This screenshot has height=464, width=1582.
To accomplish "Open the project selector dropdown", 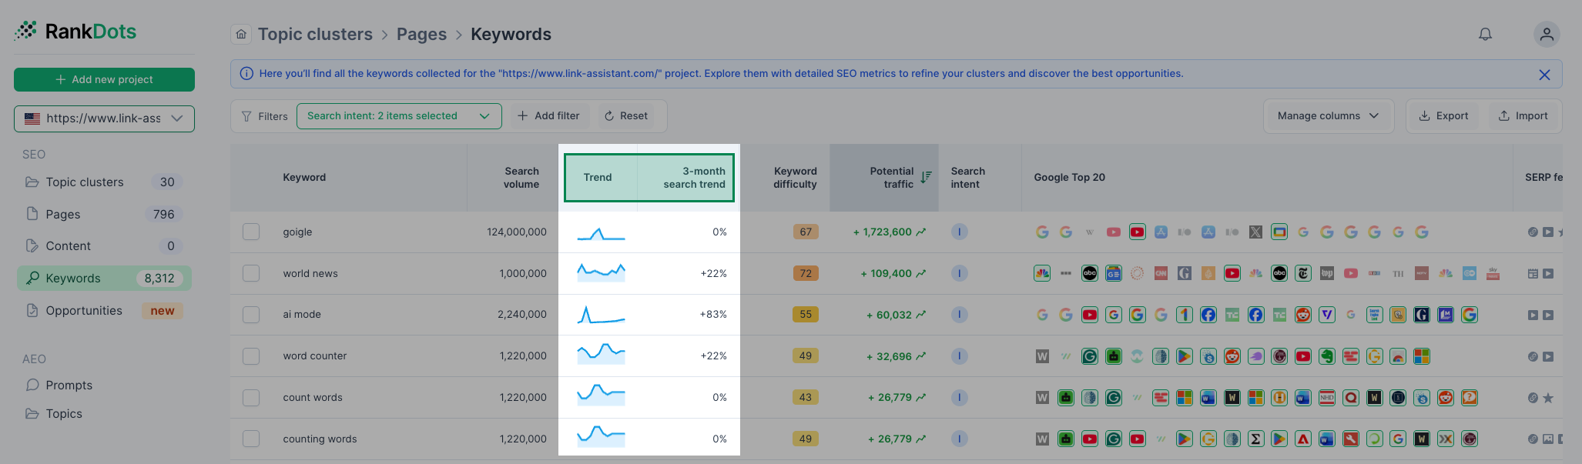I will [x=104, y=119].
